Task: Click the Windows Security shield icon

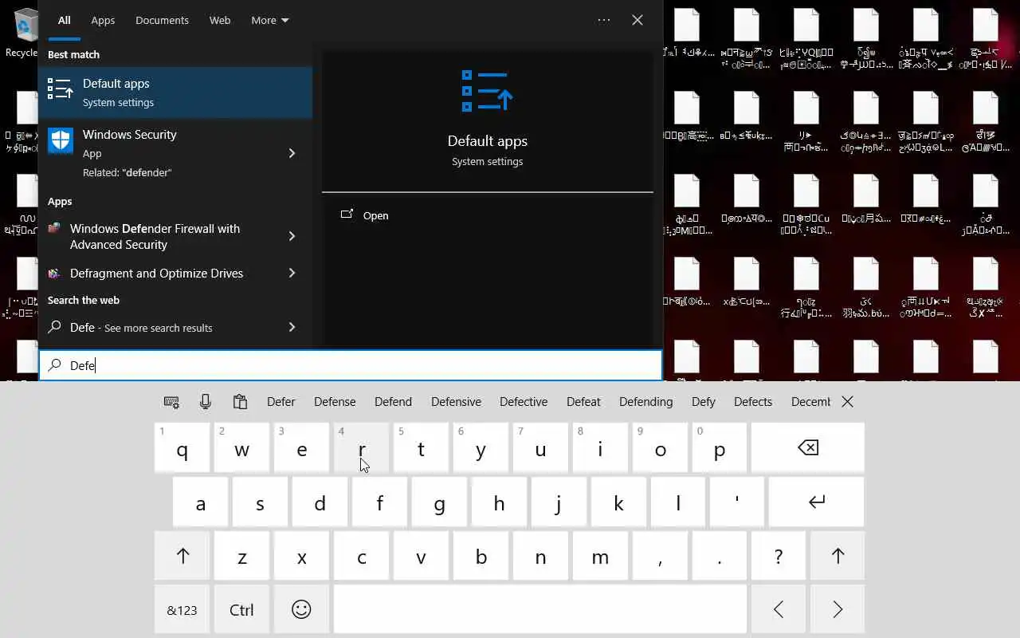Action: (x=60, y=140)
